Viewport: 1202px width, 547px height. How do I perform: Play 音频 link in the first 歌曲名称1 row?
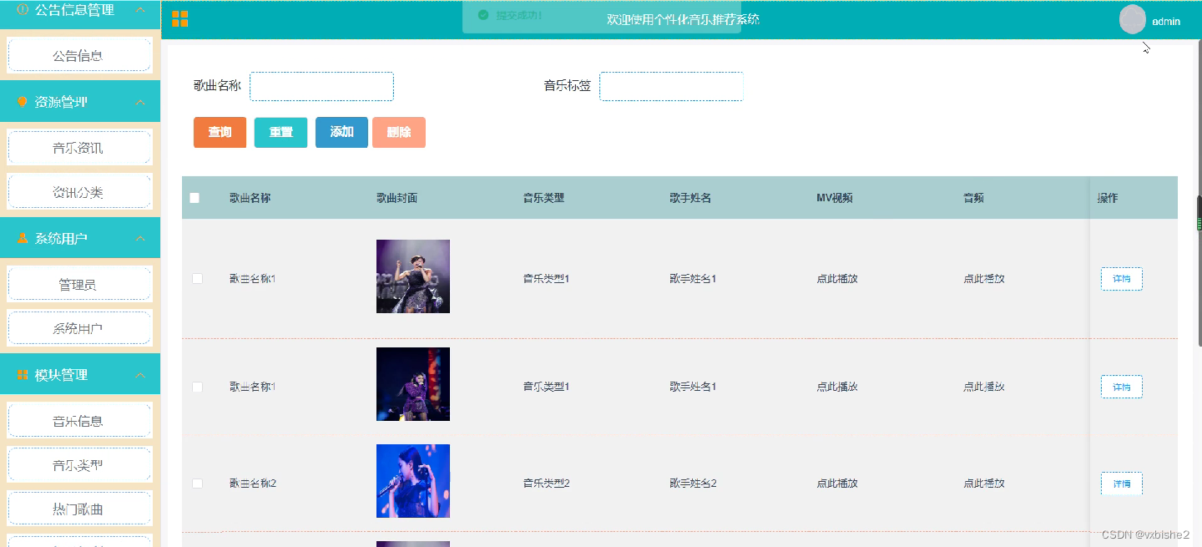point(984,279)
